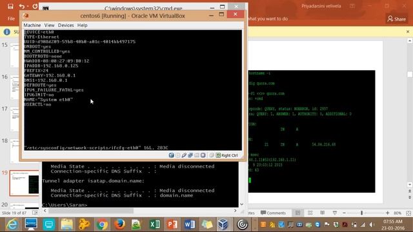413x232 pixels.
Task: Click the spell check icon beside slide count
Action: coord(35,213)
